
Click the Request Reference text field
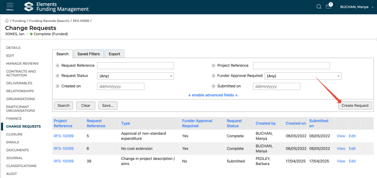click(135, 66)
